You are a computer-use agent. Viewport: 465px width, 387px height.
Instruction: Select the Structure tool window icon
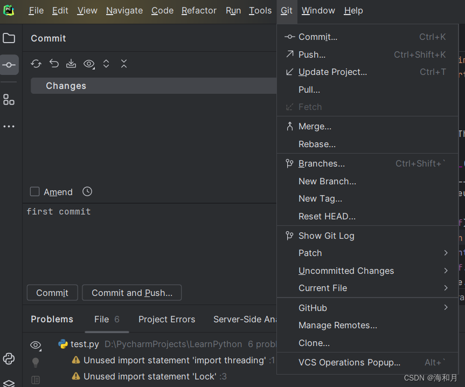click(x=9, y=99)
